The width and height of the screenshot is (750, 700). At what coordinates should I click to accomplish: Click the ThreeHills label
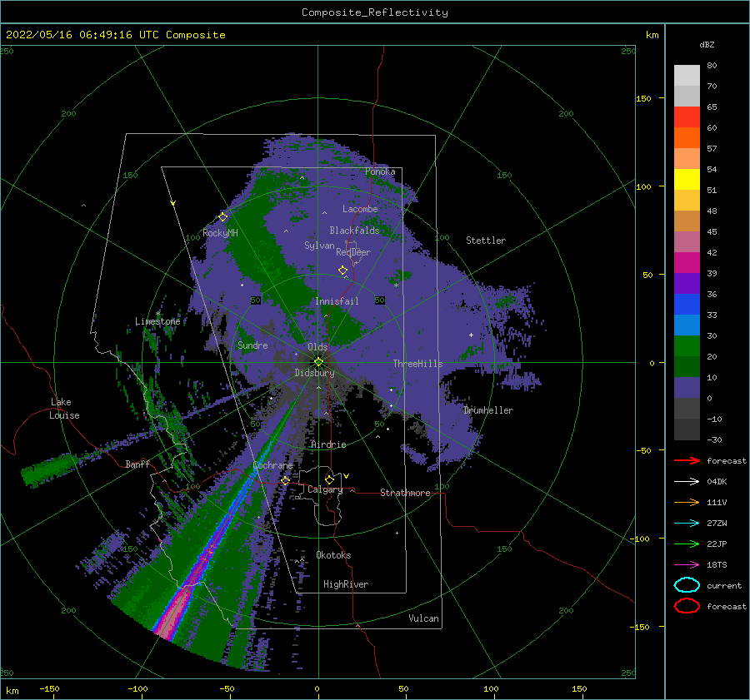click(417, 364)
